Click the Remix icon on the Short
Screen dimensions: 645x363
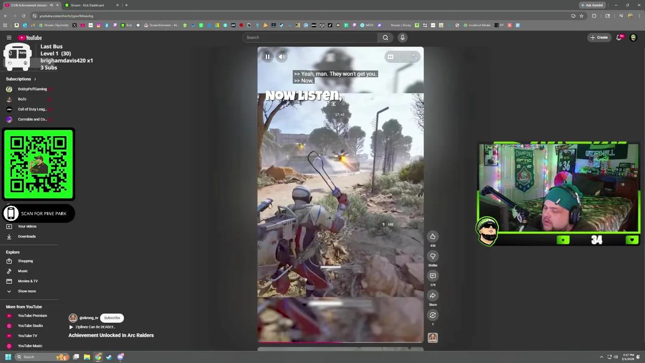(432, 315)
